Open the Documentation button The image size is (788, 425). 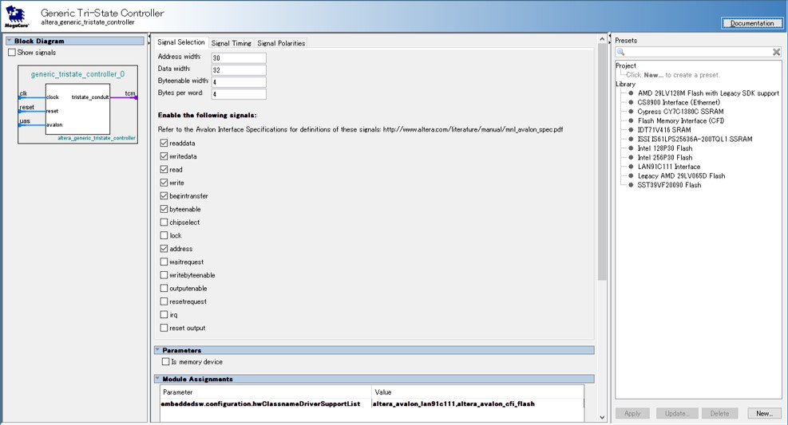pos(752,23)
